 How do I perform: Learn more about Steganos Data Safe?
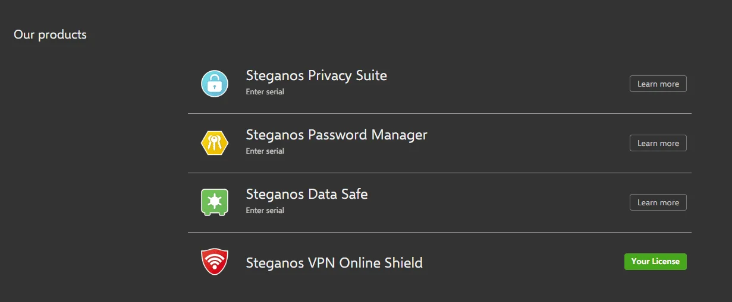tap(658, 202)
